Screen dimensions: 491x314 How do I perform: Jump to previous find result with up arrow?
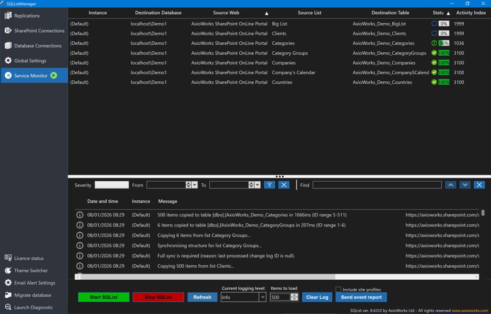click(x=450, y=185)
